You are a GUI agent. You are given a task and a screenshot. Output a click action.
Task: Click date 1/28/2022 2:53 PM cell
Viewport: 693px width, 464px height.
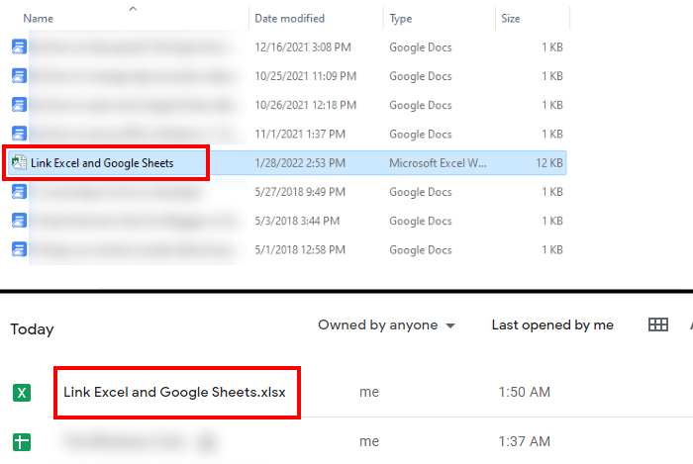click(300, 163)
